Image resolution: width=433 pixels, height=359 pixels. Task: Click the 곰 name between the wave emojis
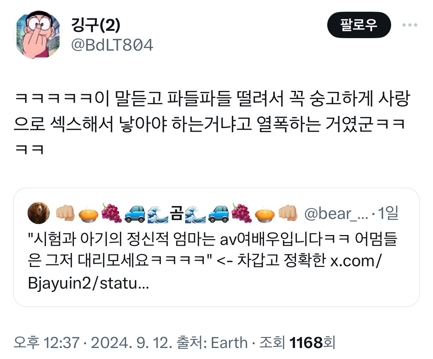tap(177, 213)
